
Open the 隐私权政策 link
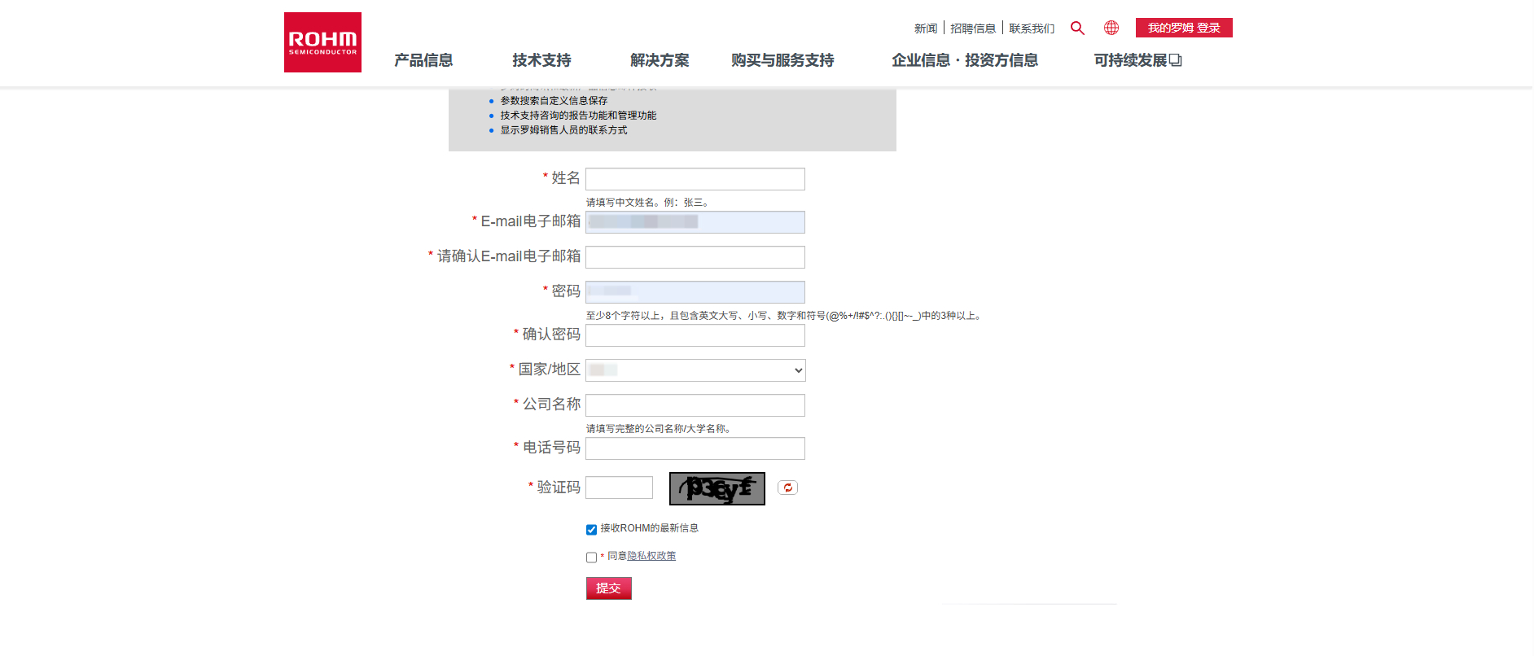point(651,556)
